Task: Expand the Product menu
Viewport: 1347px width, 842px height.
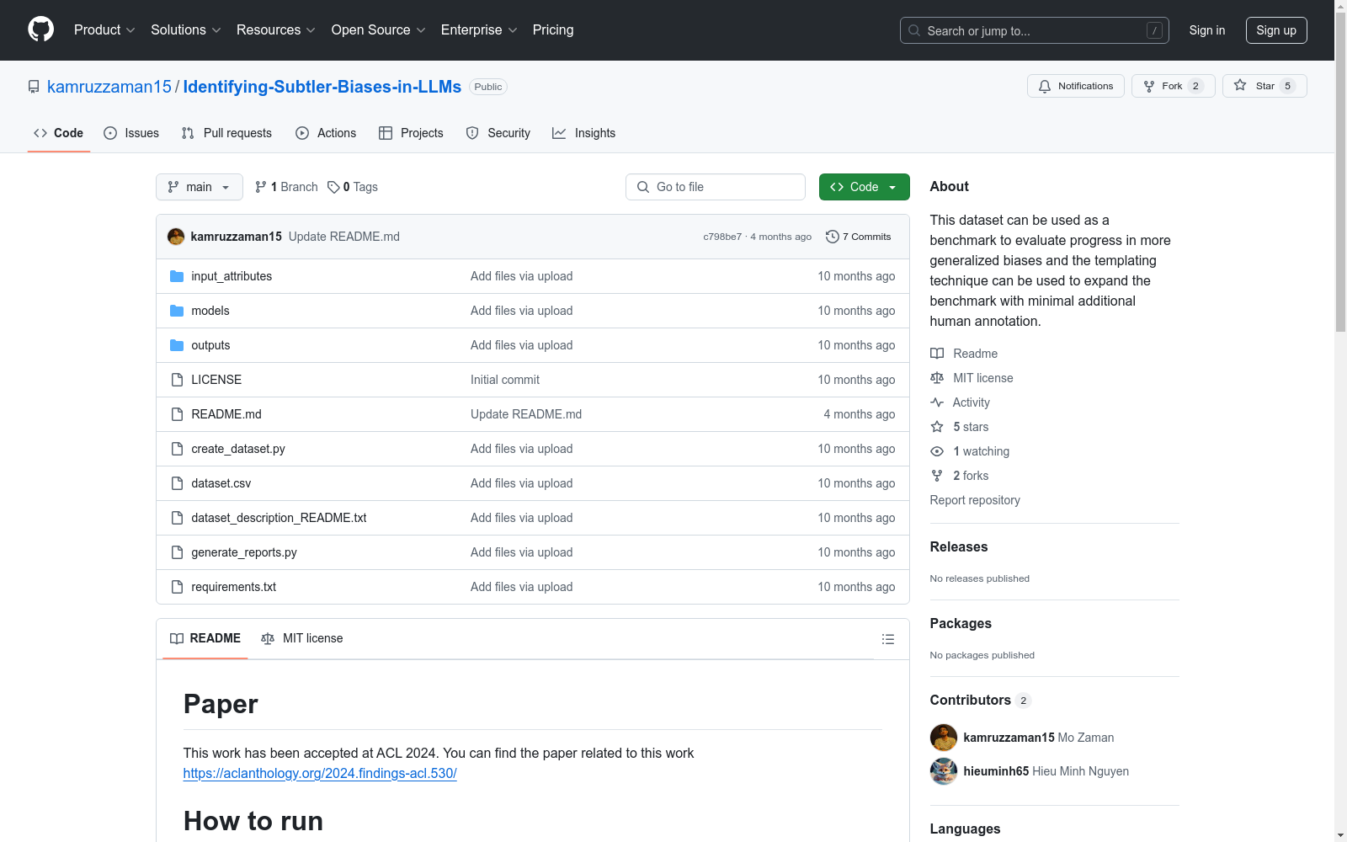Action: pyautogui.click(x=104, y=30)
